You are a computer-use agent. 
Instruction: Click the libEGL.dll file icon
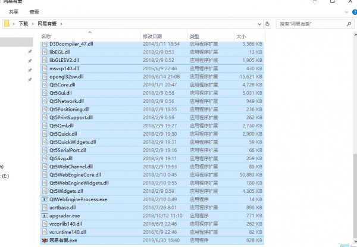click(45, 52)
